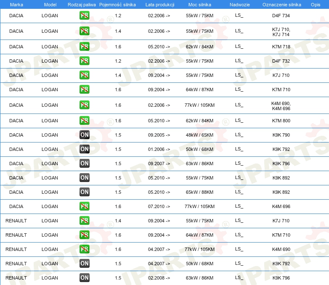Click the petrol fuel icon in the K7M 718 row
The height and width of the screenshot is (285, 329).
click(x=84, y=47)
